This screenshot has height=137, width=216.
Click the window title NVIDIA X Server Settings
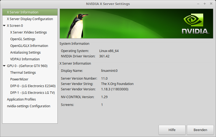coord(108,4)
